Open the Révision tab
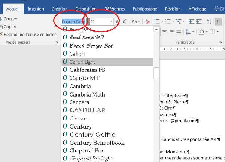This screenshot has width=225, height=162. click(x=172, y=9)
